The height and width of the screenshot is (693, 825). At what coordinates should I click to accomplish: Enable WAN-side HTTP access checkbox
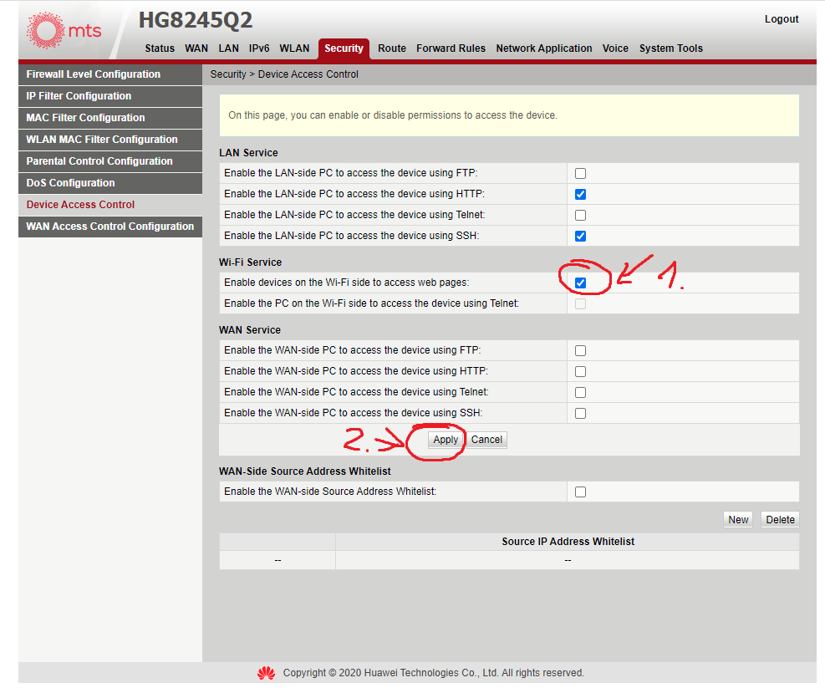[580, 371]
